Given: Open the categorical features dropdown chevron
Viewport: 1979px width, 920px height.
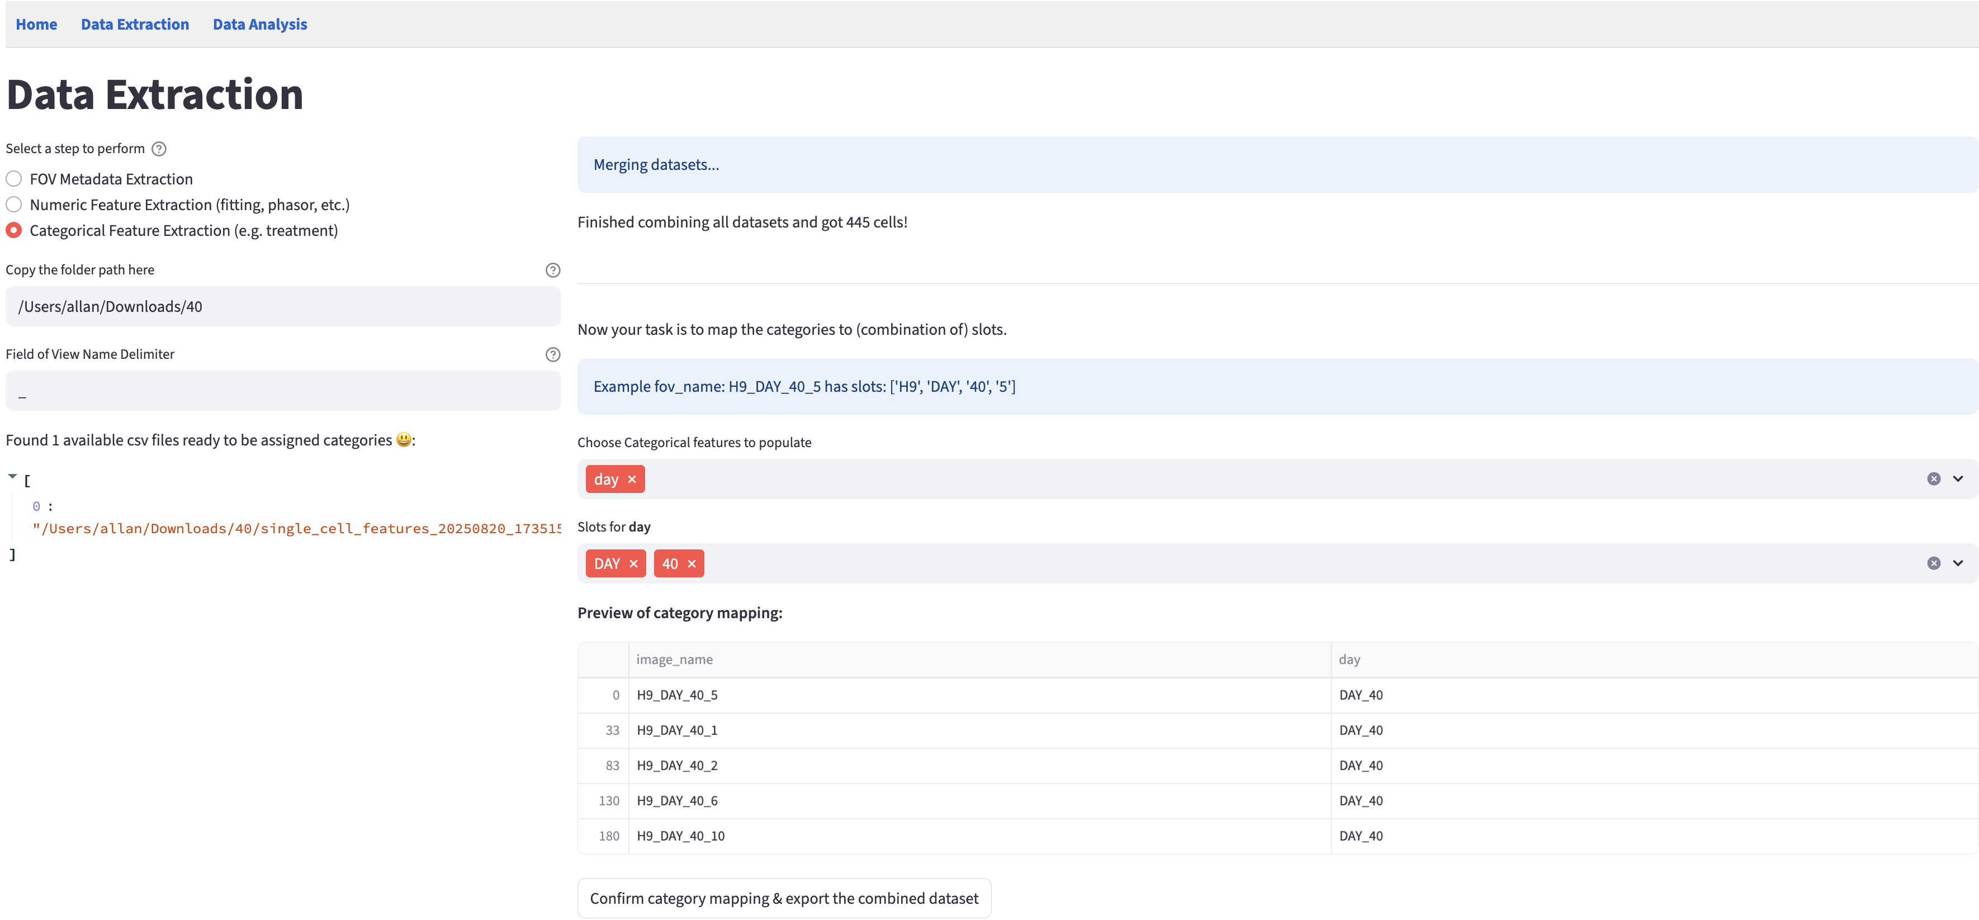Looking at the screenshot, I should pos(1958,479).
